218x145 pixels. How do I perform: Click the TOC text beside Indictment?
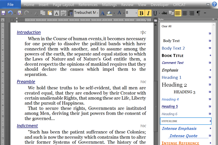click(x=143, y=126)
